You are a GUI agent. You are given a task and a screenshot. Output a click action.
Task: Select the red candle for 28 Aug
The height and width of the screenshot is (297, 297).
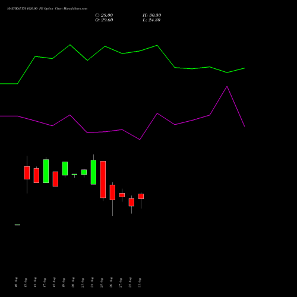pyautogui.click(x=131, y=203)
